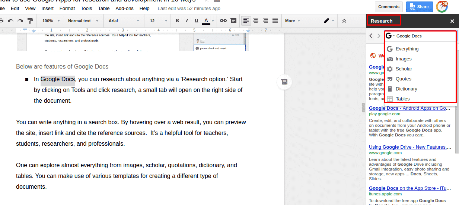
Task: Select Everything search filter
Action: pyautogui.click(x=420, y=49)
